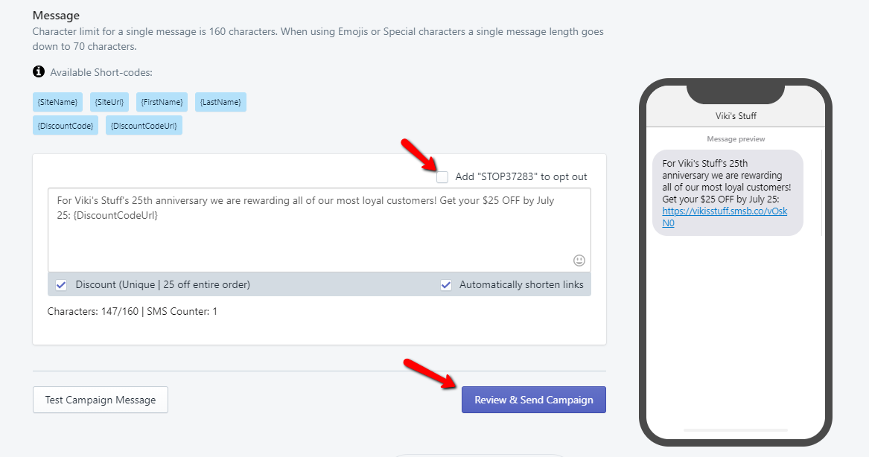
Task: Insert the {LastName} short-code
Action: (x=220, y=102)
